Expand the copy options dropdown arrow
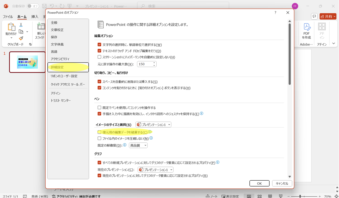The image size is (339, 198). (x=27, y=32)
